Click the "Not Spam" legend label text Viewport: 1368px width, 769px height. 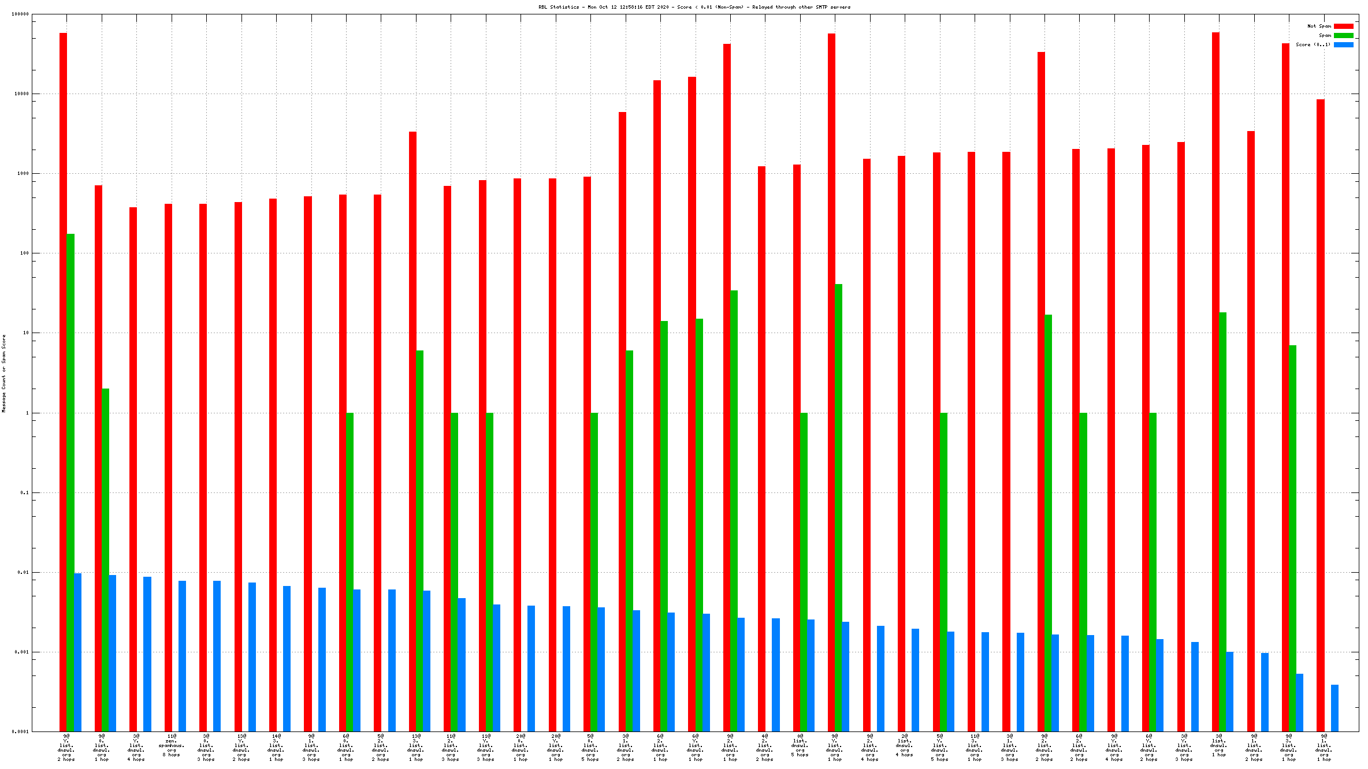[x=1319, y=26]
